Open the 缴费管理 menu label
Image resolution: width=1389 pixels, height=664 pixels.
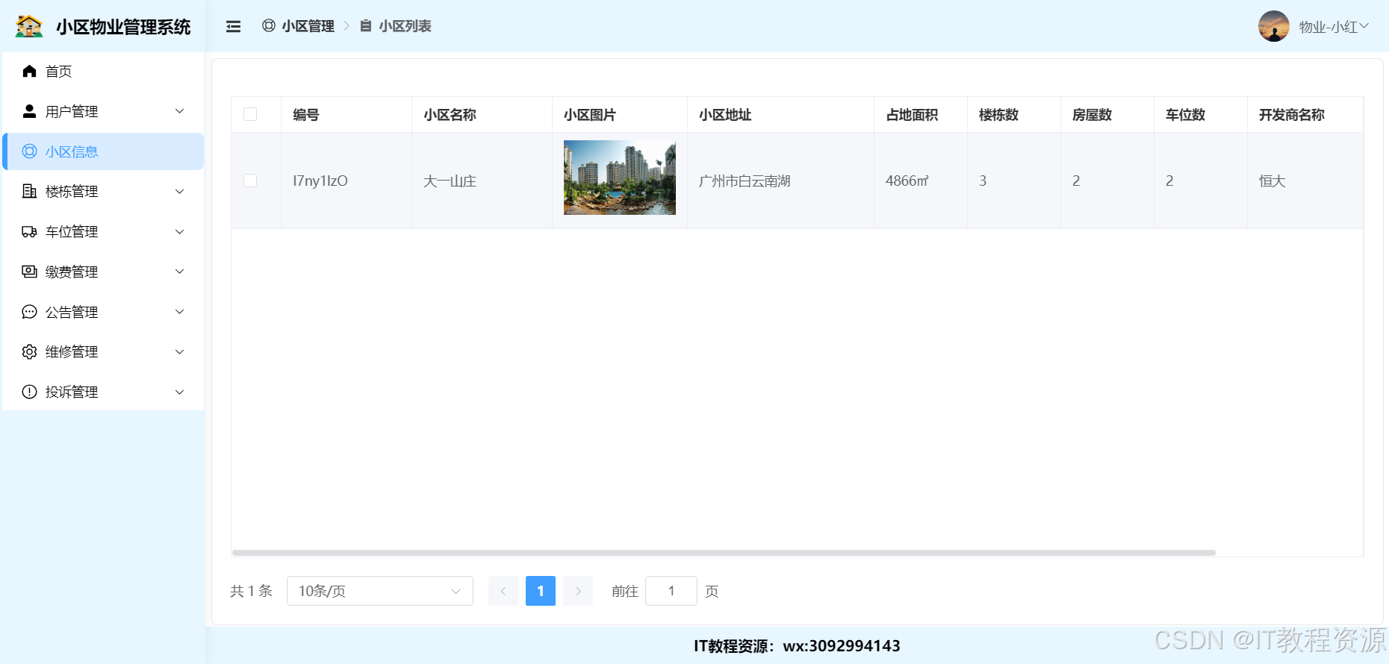coord(72,272)
